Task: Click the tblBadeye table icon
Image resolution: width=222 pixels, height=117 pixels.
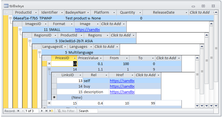Action: coord(6,6)
